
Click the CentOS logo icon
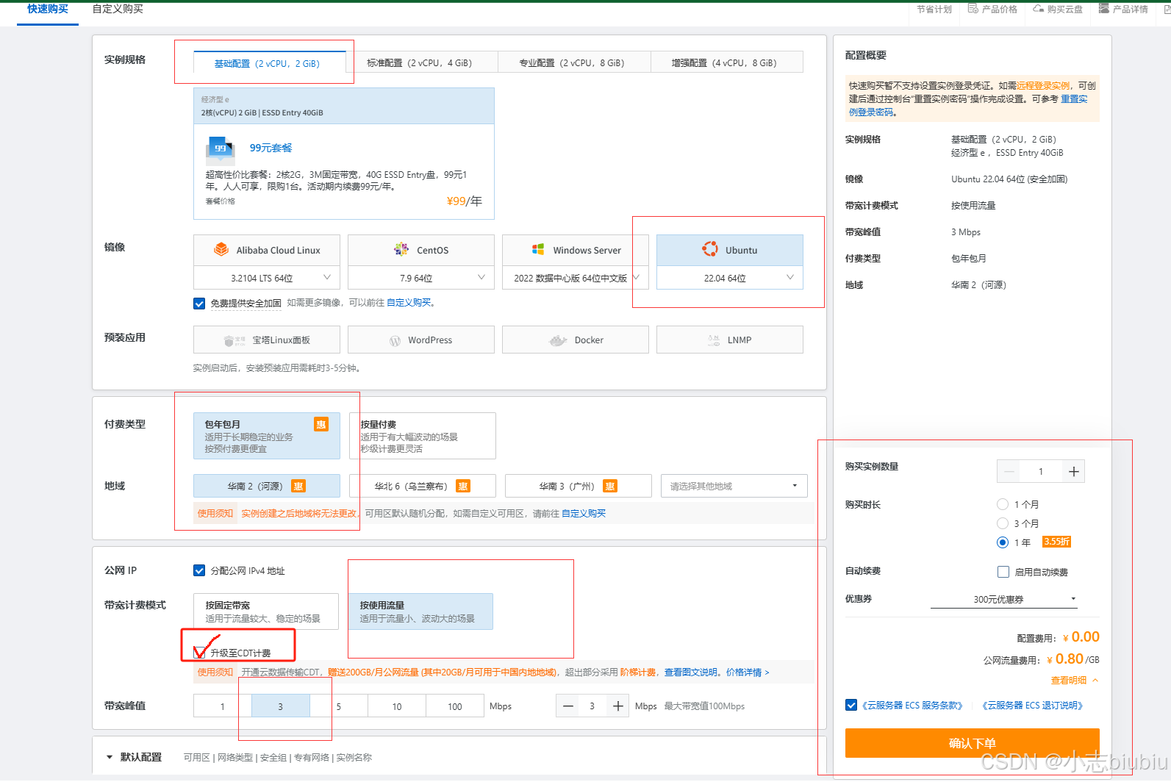[401, 250]
